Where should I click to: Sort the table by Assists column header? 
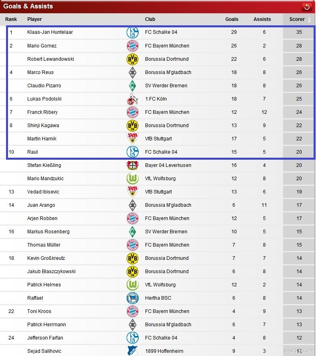point(262,19)
